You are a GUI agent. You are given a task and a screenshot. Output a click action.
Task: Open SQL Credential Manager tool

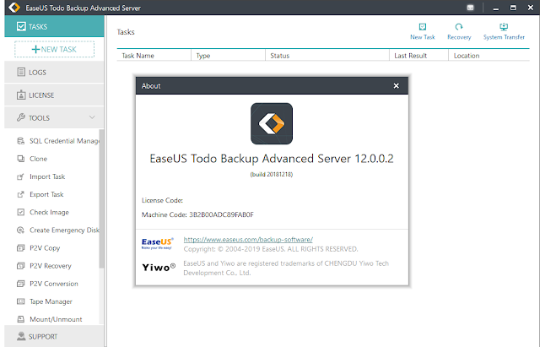[x=58, y=141]
